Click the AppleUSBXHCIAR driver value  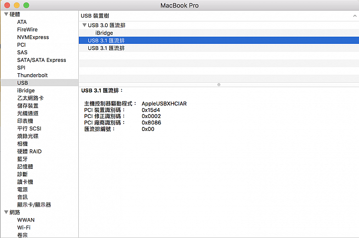[x=164, y=104]
